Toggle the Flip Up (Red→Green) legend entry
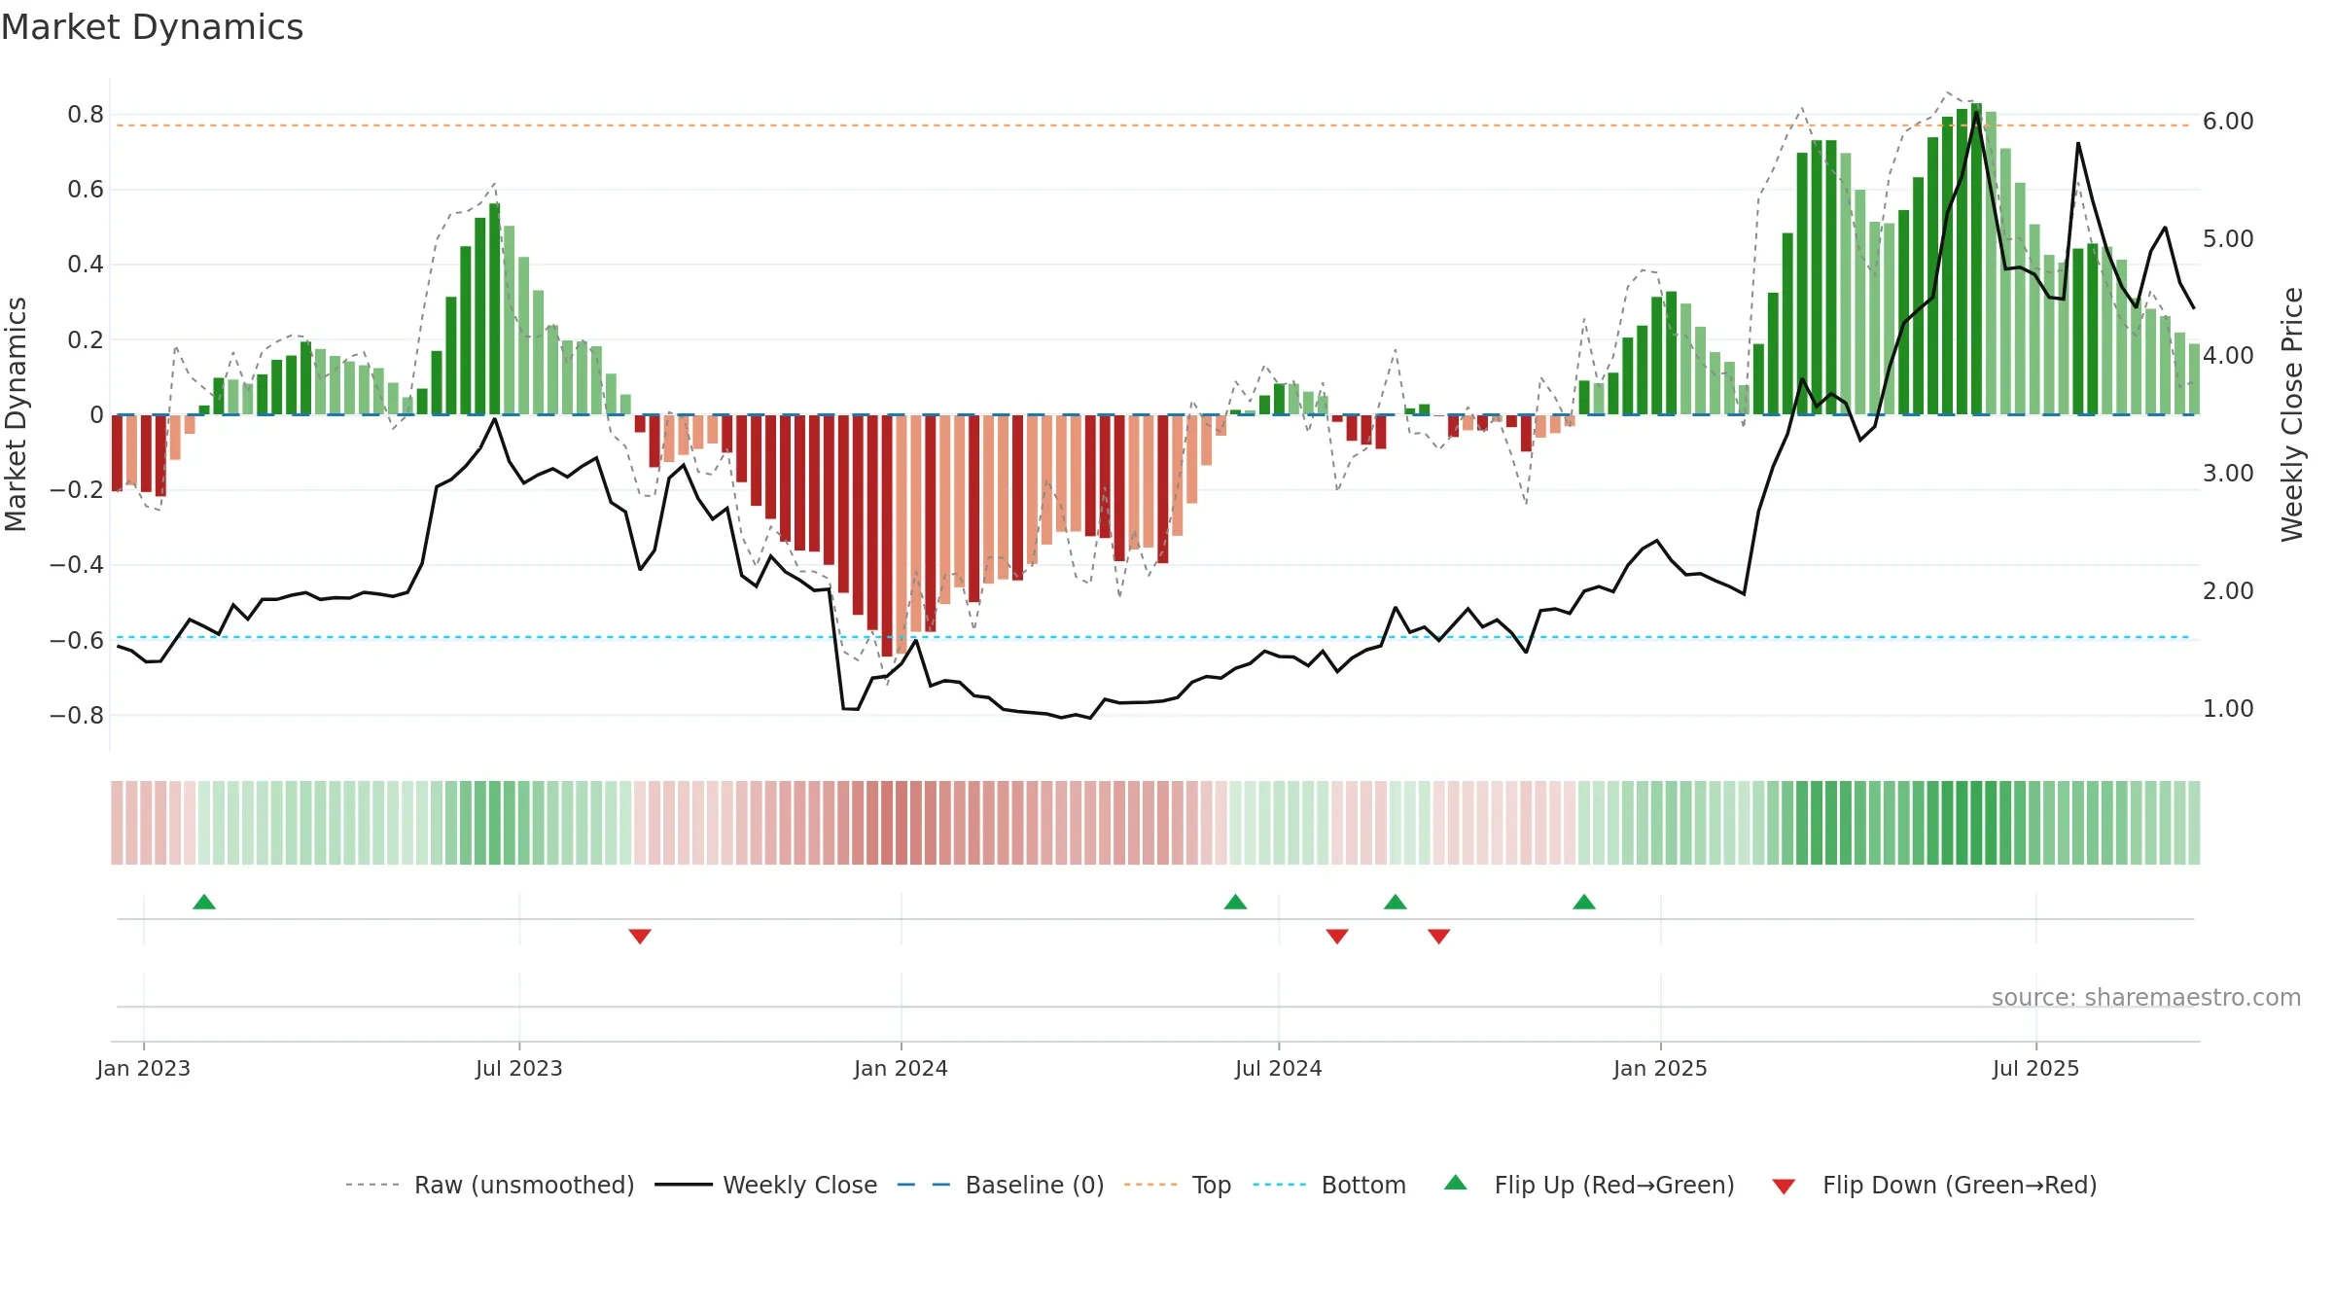The height and width of the screenshot is (1313, 2334). point(1589,1185)
